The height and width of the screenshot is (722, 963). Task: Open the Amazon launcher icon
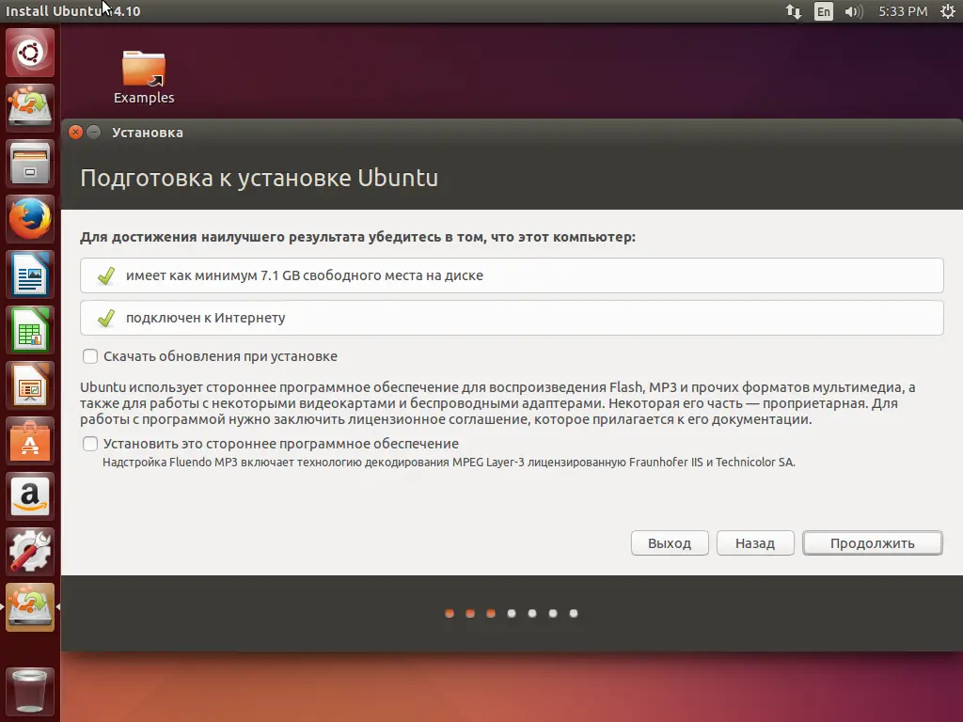tap(30, 496)
